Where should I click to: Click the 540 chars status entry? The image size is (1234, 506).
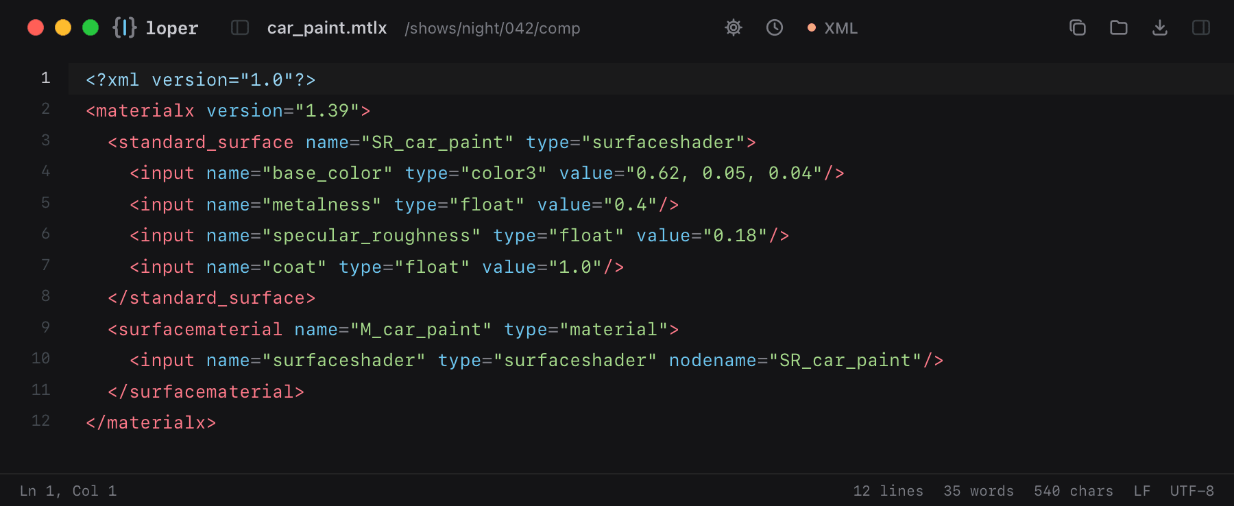[x=1074, y=491]
